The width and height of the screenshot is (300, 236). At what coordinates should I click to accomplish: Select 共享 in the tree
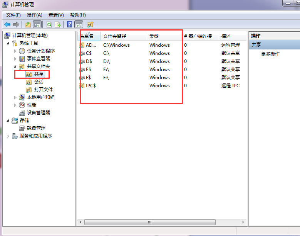pos(39,74)
